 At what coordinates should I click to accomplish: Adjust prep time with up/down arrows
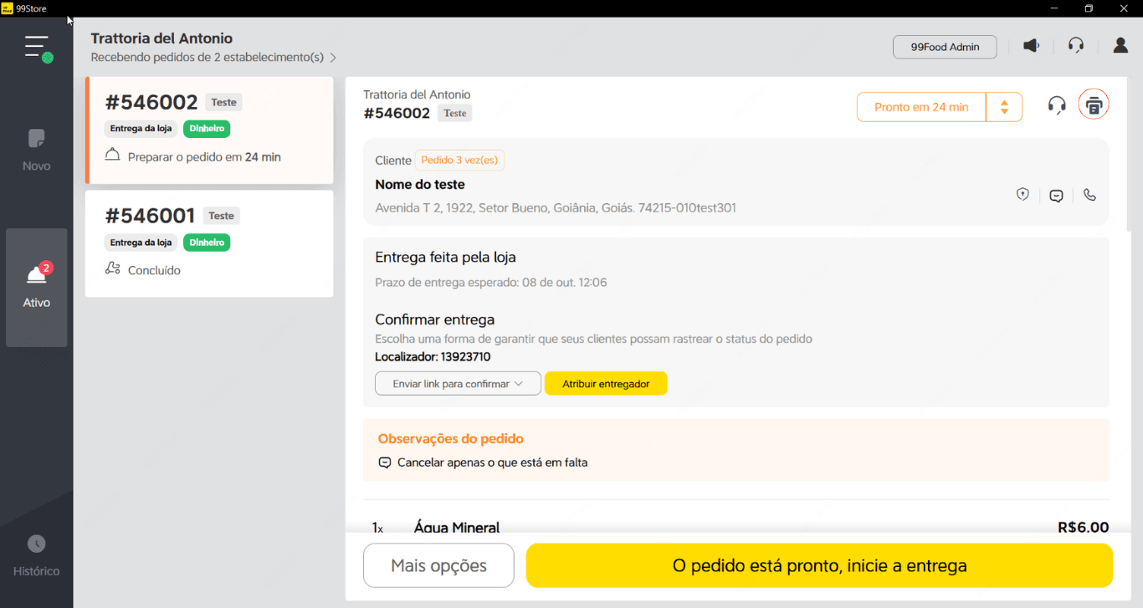[1004, 107]
